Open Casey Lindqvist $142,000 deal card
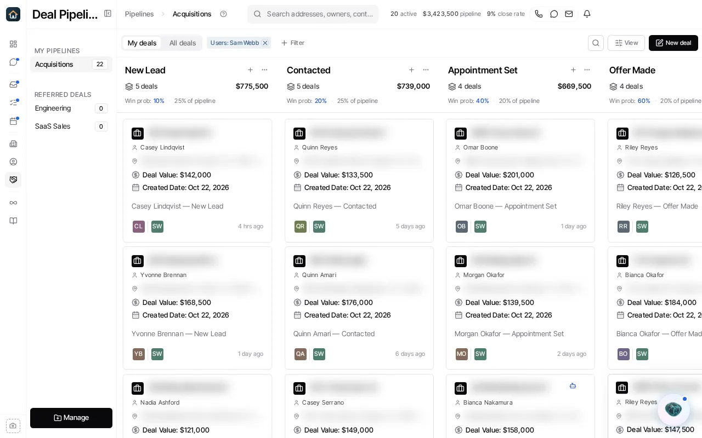 point(197,181)
